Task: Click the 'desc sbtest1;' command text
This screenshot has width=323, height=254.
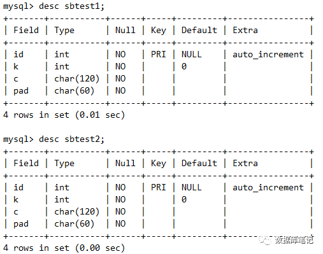Action: [x=71, y=6]
